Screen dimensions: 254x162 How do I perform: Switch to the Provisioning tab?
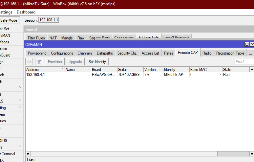click(37, 53)
